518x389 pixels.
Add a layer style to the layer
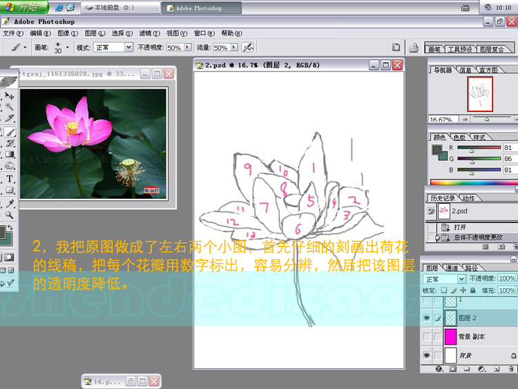pos(439,369)
